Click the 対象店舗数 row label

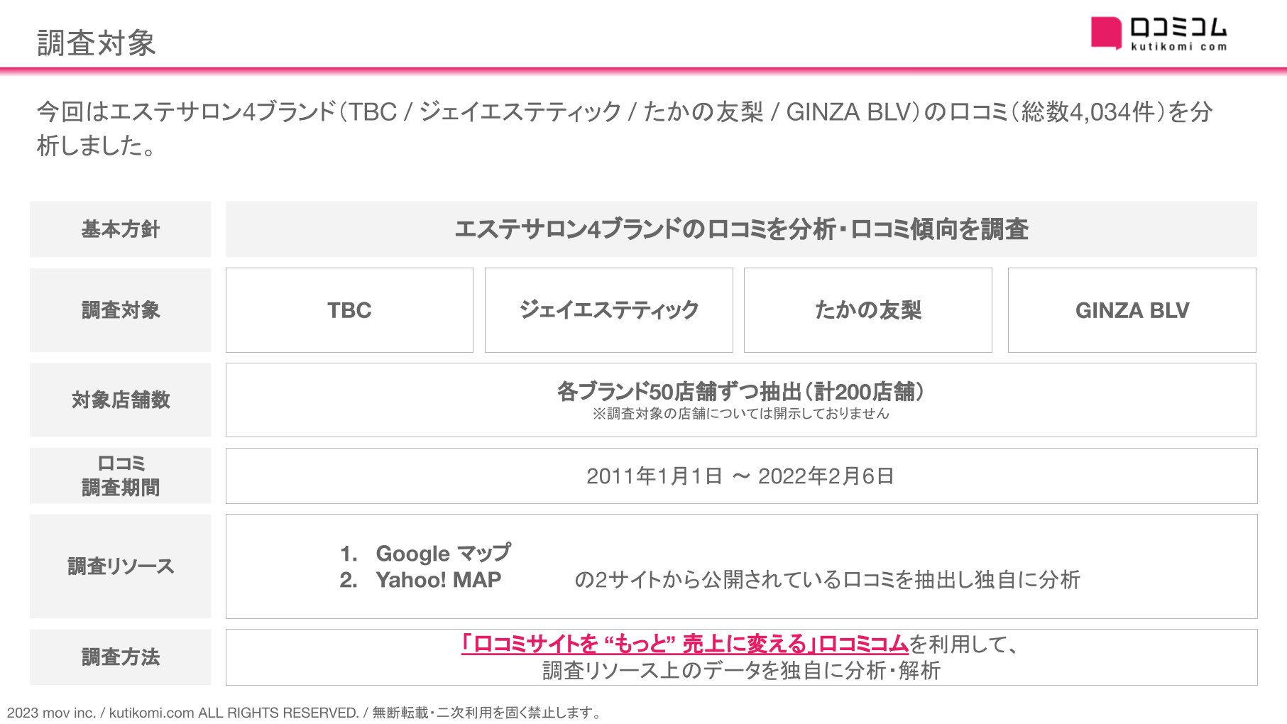tap(121, 400)
